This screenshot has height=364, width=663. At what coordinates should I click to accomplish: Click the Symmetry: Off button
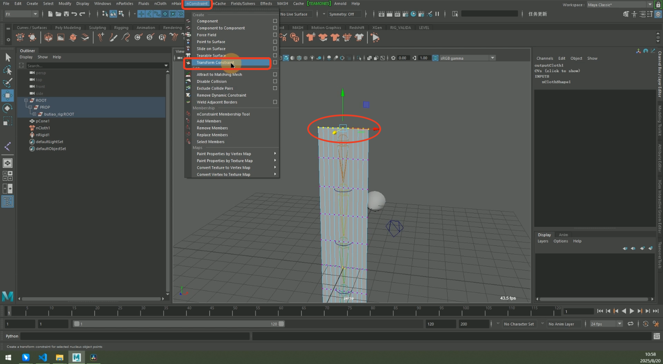pyautogui.click(x=341, y=14)
